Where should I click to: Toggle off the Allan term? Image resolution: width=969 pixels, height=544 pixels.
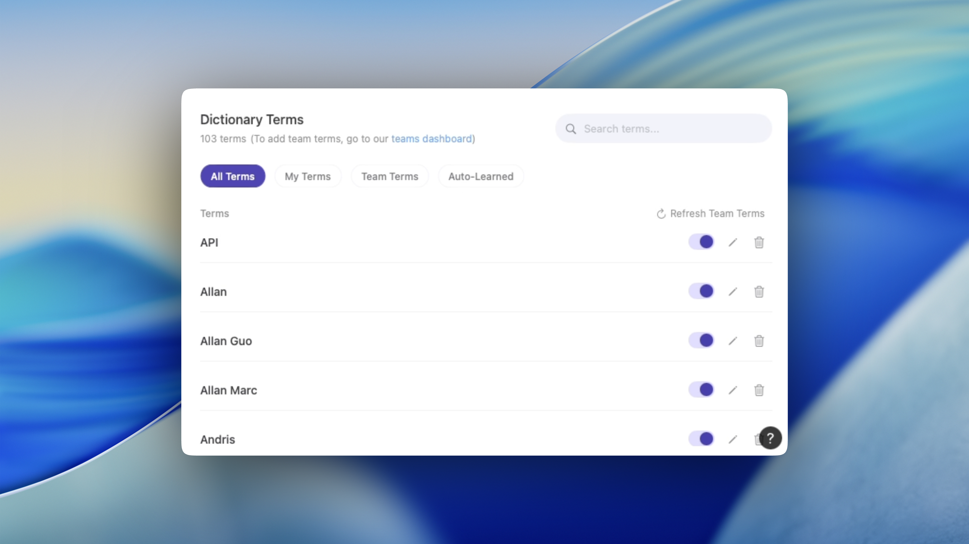click(701, 291)
